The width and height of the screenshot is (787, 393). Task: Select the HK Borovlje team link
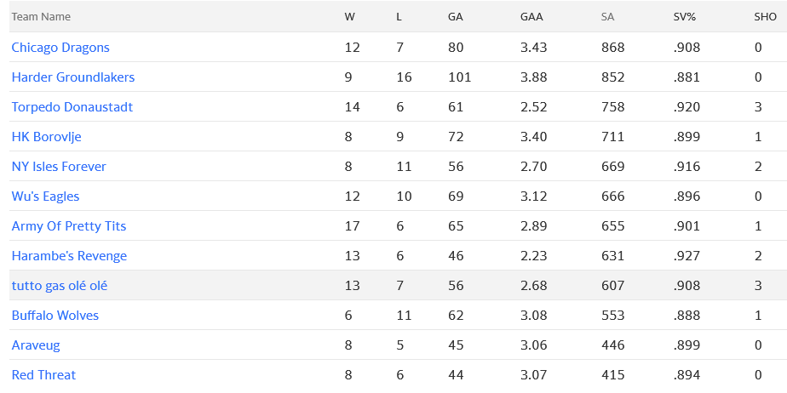(46, 137)
